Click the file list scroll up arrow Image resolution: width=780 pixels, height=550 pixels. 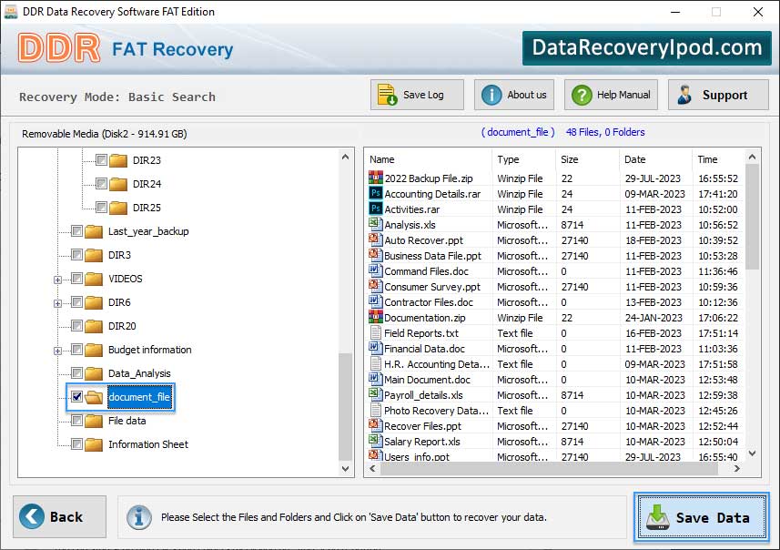pos(752,158)
